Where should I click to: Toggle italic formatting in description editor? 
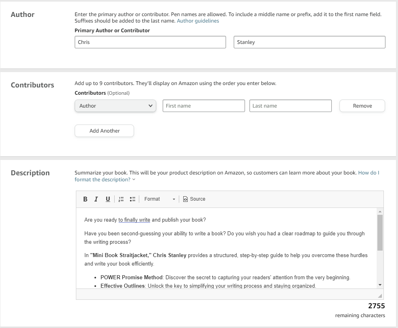96,199
